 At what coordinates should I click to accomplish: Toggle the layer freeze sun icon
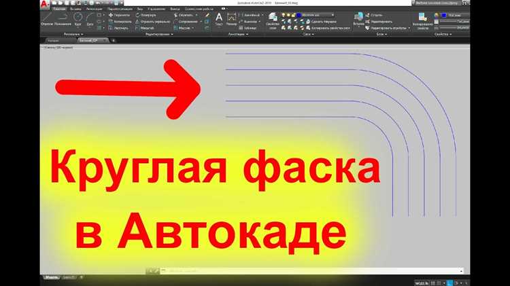288,15
